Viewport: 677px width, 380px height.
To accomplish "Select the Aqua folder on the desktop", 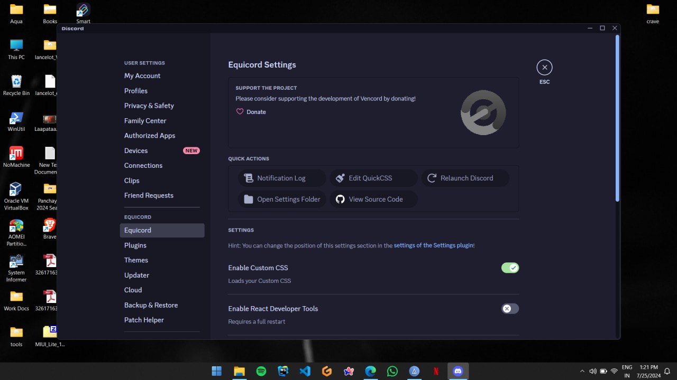I will (x=16, y=13).
